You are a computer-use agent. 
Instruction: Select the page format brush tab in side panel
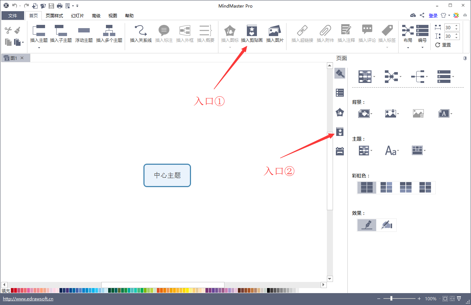pos(340,73)
